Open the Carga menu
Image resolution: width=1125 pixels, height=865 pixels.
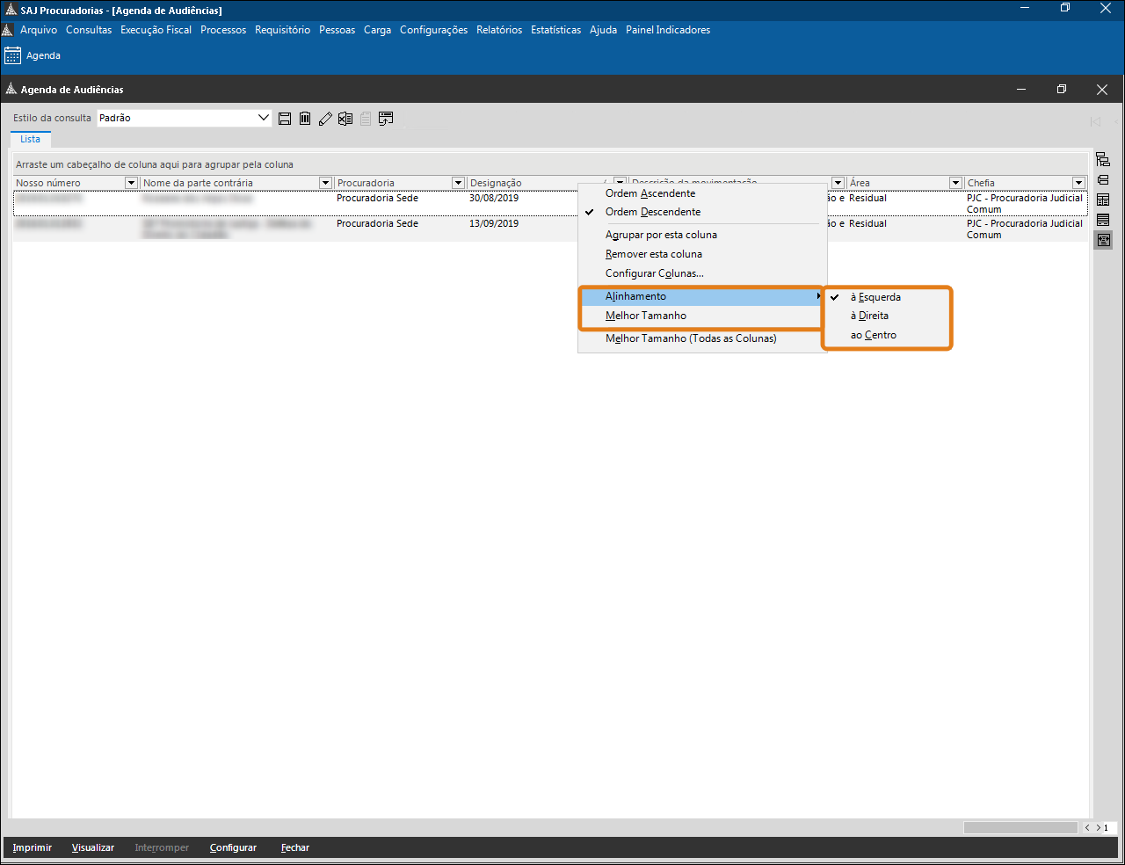pyautogui.click(x=377, y=30)
